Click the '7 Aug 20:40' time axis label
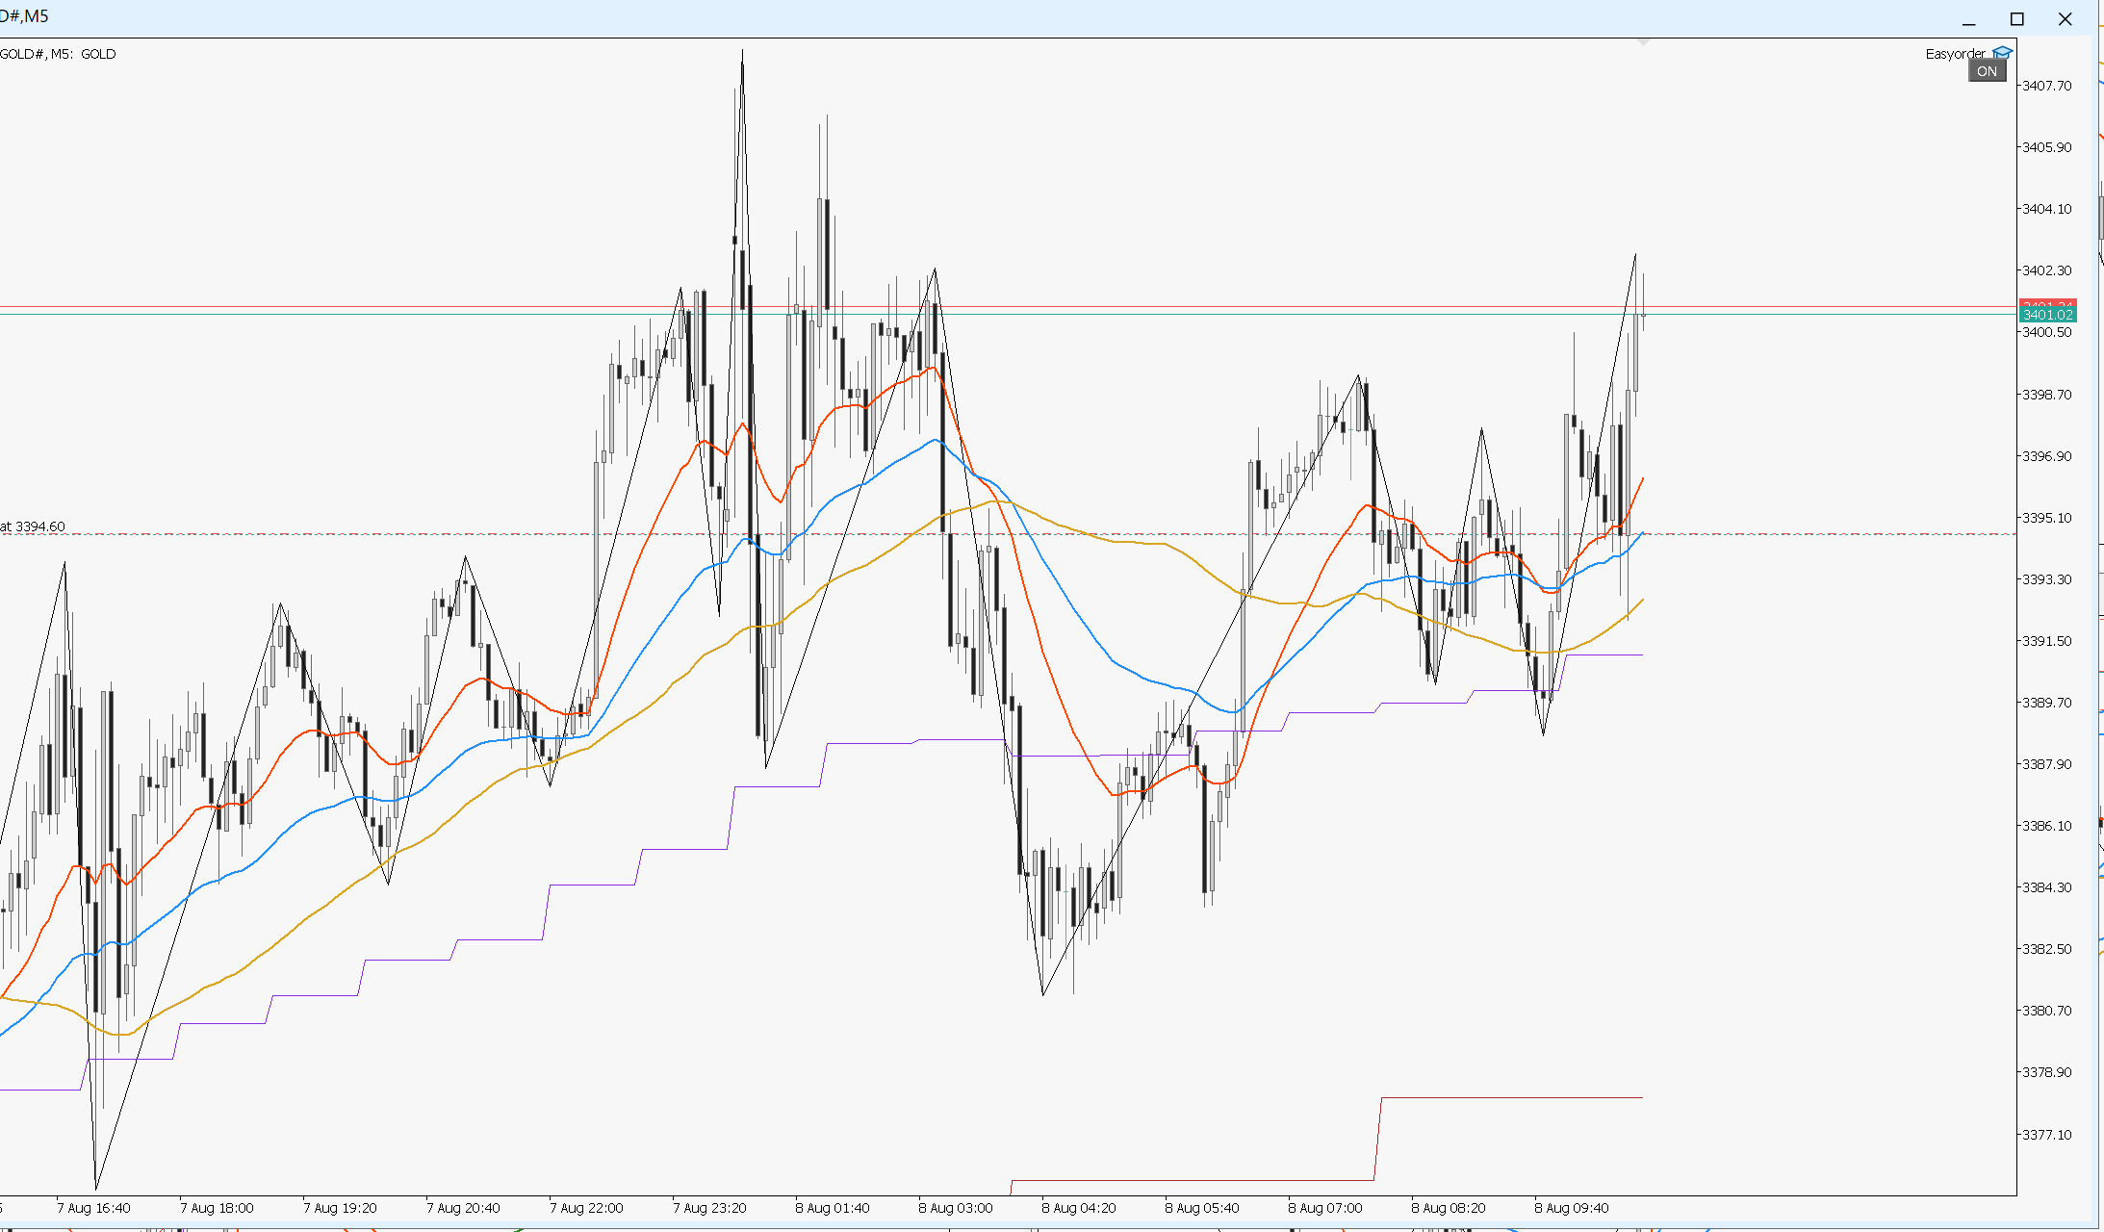2104x1232 pixels. point(463,1208)
